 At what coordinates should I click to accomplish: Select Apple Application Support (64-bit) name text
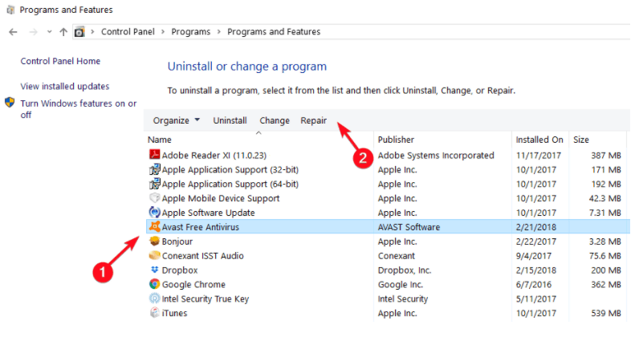[230, 184]
